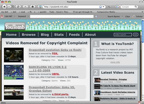Click the GO search button
The image size is (144, 104).
[x=136, y=35]
